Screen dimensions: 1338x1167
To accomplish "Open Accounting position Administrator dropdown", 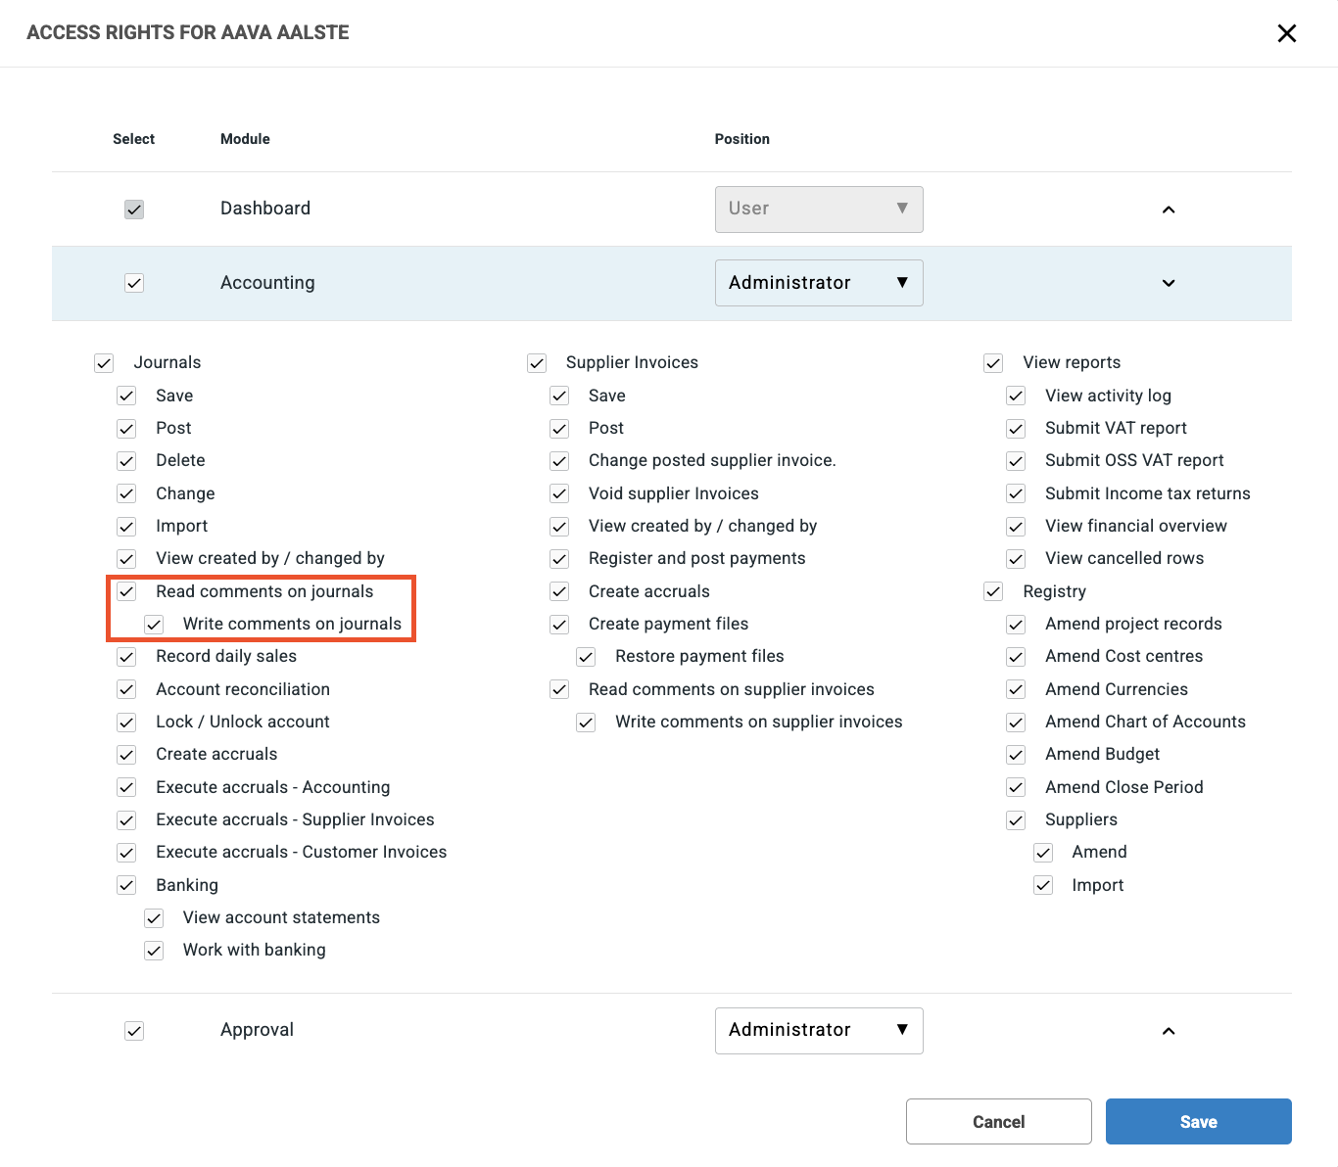I will (x=818, y=283).
